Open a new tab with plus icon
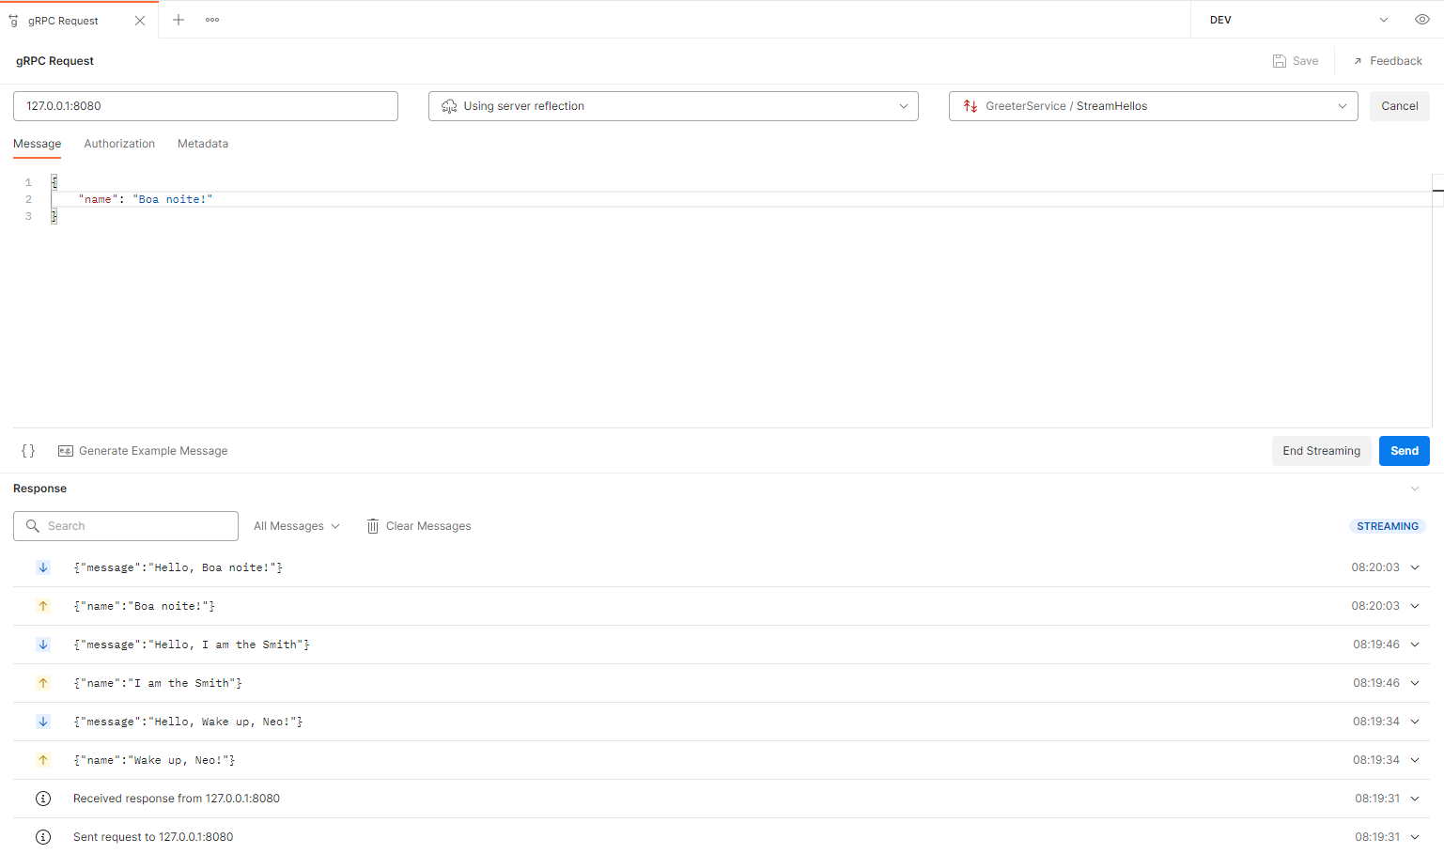1444x854 pixels. pos(179,20)
